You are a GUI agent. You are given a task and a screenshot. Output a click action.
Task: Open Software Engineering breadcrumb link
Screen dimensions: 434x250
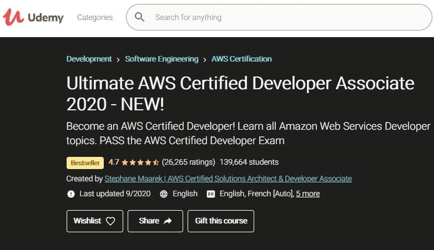(162, 59)
